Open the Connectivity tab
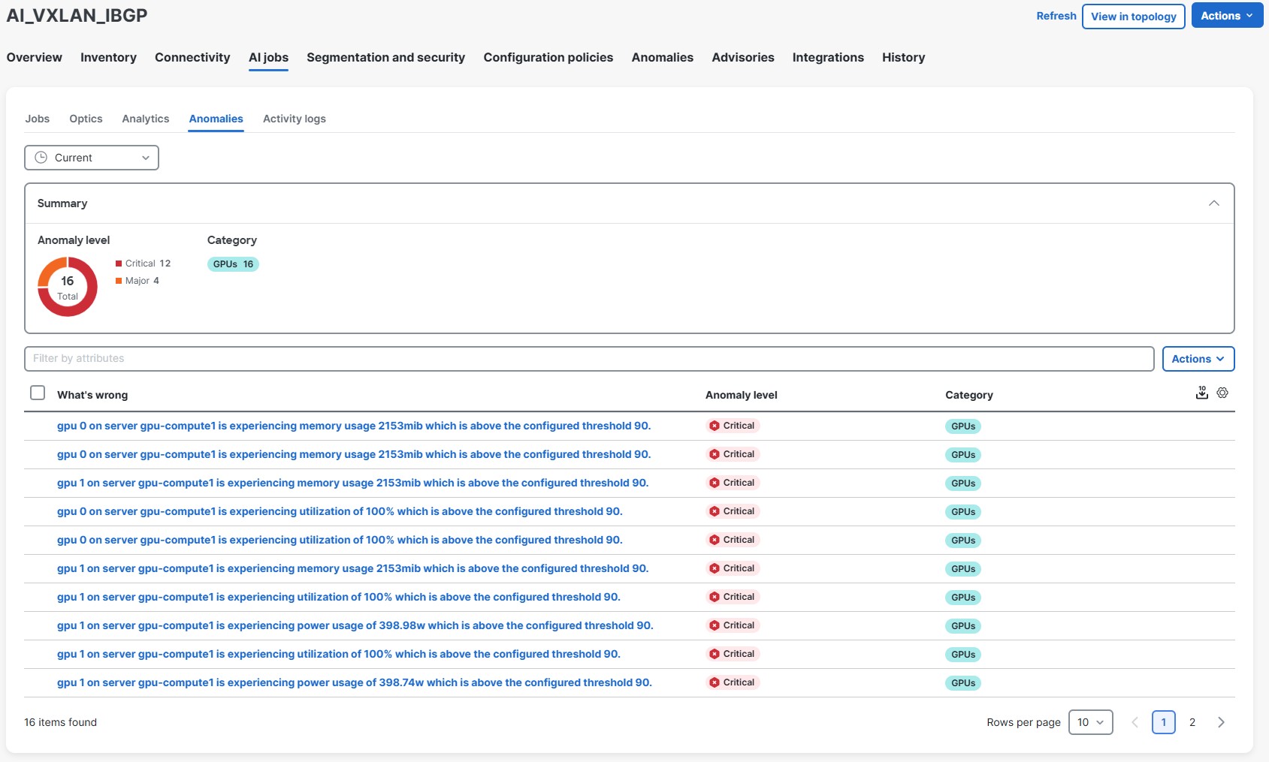 (x=192, y=58)
